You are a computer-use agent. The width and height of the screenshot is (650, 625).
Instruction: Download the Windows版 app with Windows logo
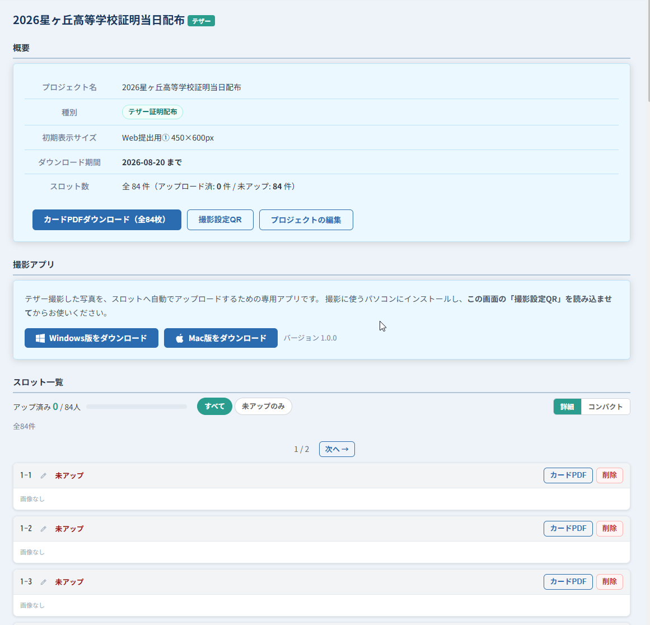(91, 338)
